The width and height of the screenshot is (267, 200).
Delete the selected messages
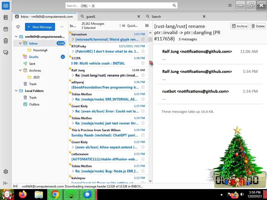coord(258,26)
